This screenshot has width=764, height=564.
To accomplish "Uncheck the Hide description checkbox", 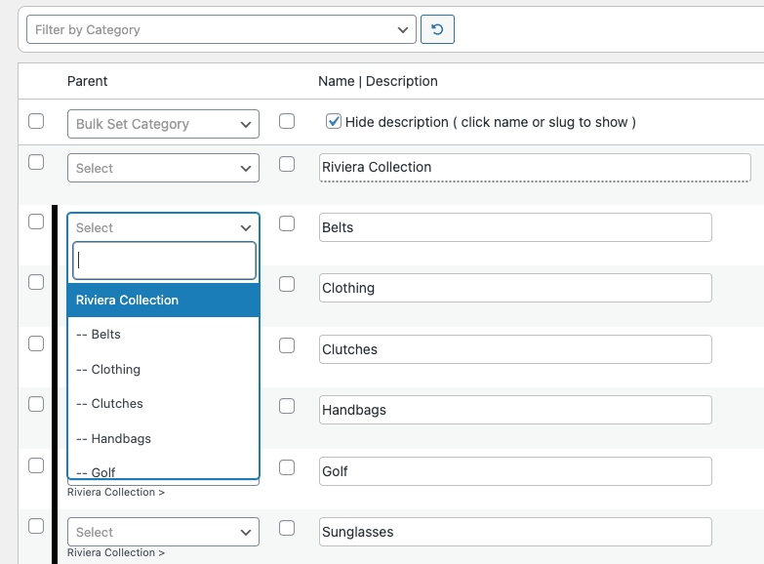I will click(334, 122).
